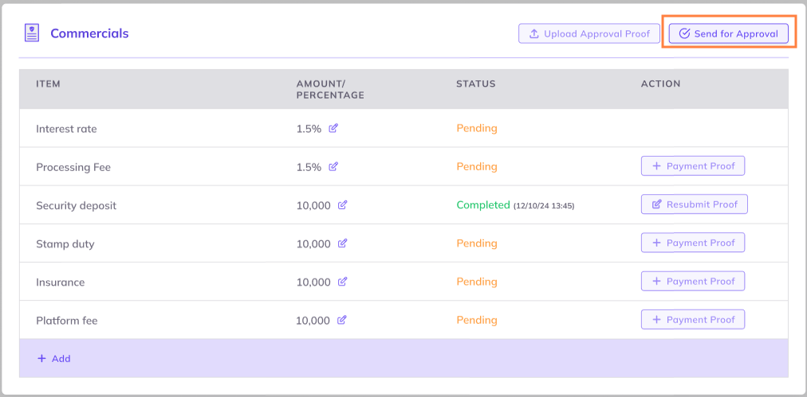
Task: Edit the Insurance amount pencil icon
Action: click(x=342, y=282)
